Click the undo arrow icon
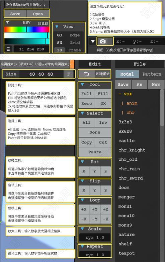Screen dimensions: 165x262 (x=86, y=74)
